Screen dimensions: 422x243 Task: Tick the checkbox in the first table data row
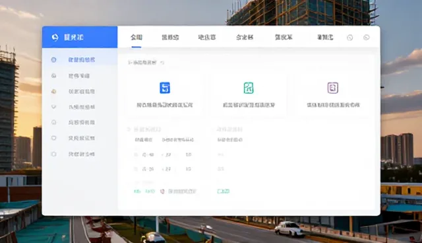(136, 155)
